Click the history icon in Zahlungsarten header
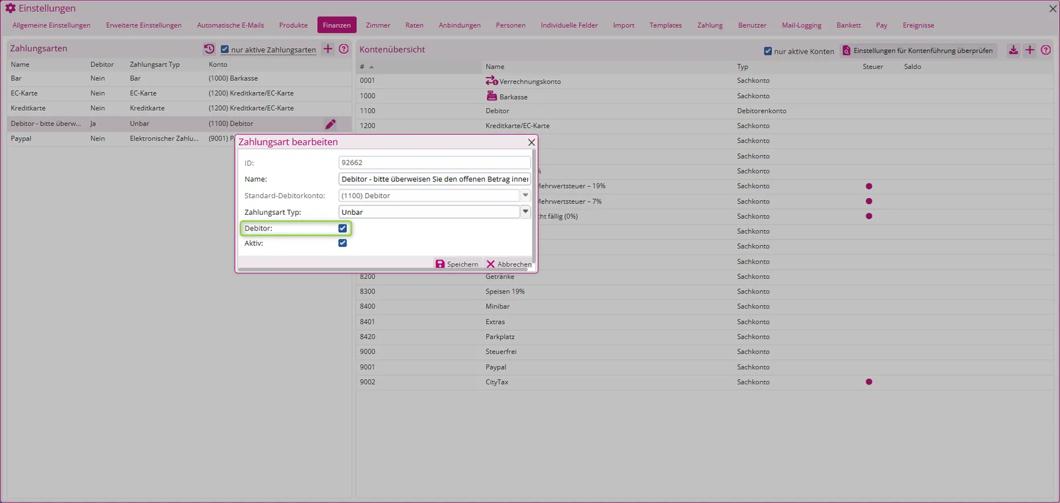1060x503 pixels. point(209,49)
